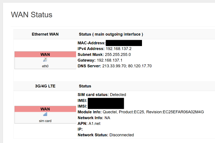
Task: Click the main outgoing interface Status header
Action: (111, 34)
